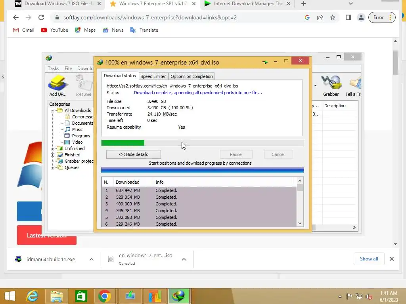This screenshot has height=304, width=406.
Task: Open options for canceled en_windows_7 iso download
Action: tap(184, 259)
